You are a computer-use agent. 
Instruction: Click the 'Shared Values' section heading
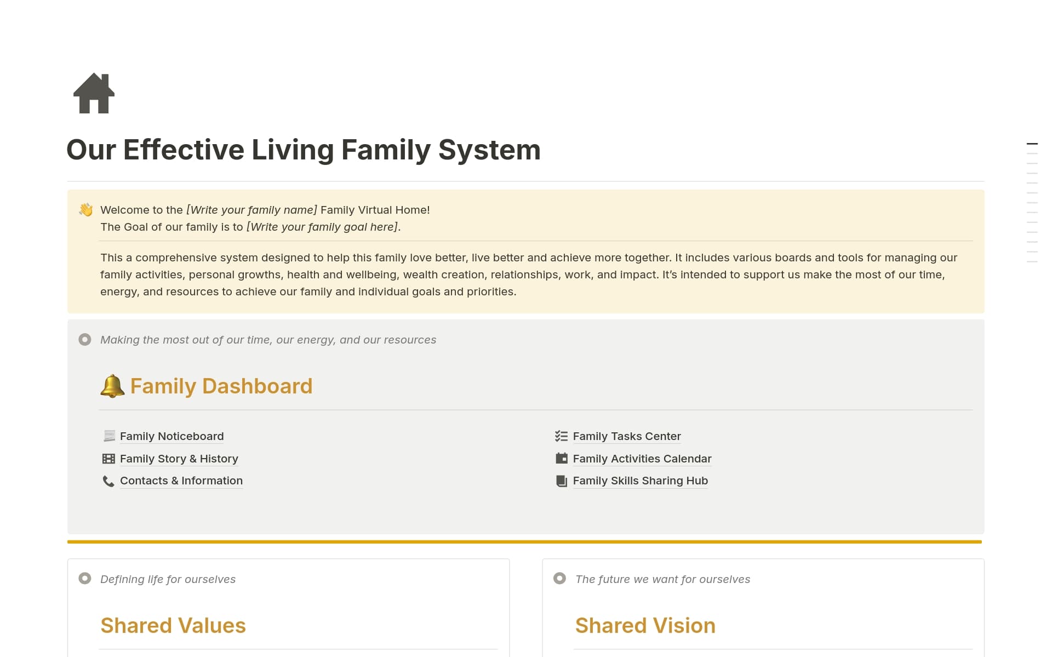coord(173,625)
